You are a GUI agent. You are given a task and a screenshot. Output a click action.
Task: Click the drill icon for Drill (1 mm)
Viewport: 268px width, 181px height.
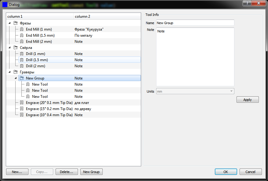tap(22, 54)
